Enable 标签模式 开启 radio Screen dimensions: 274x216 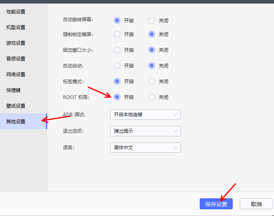click(117, 81)
